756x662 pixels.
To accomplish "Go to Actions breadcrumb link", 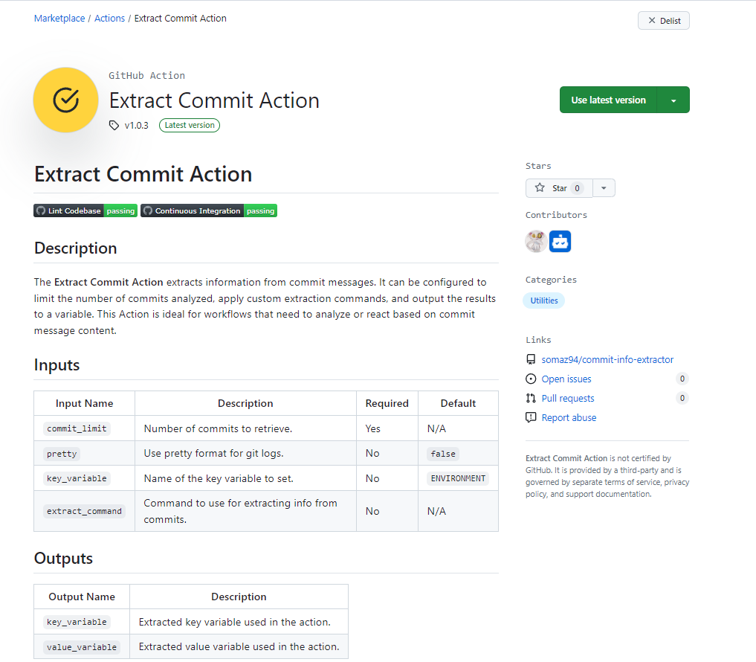I will (109, 19).
